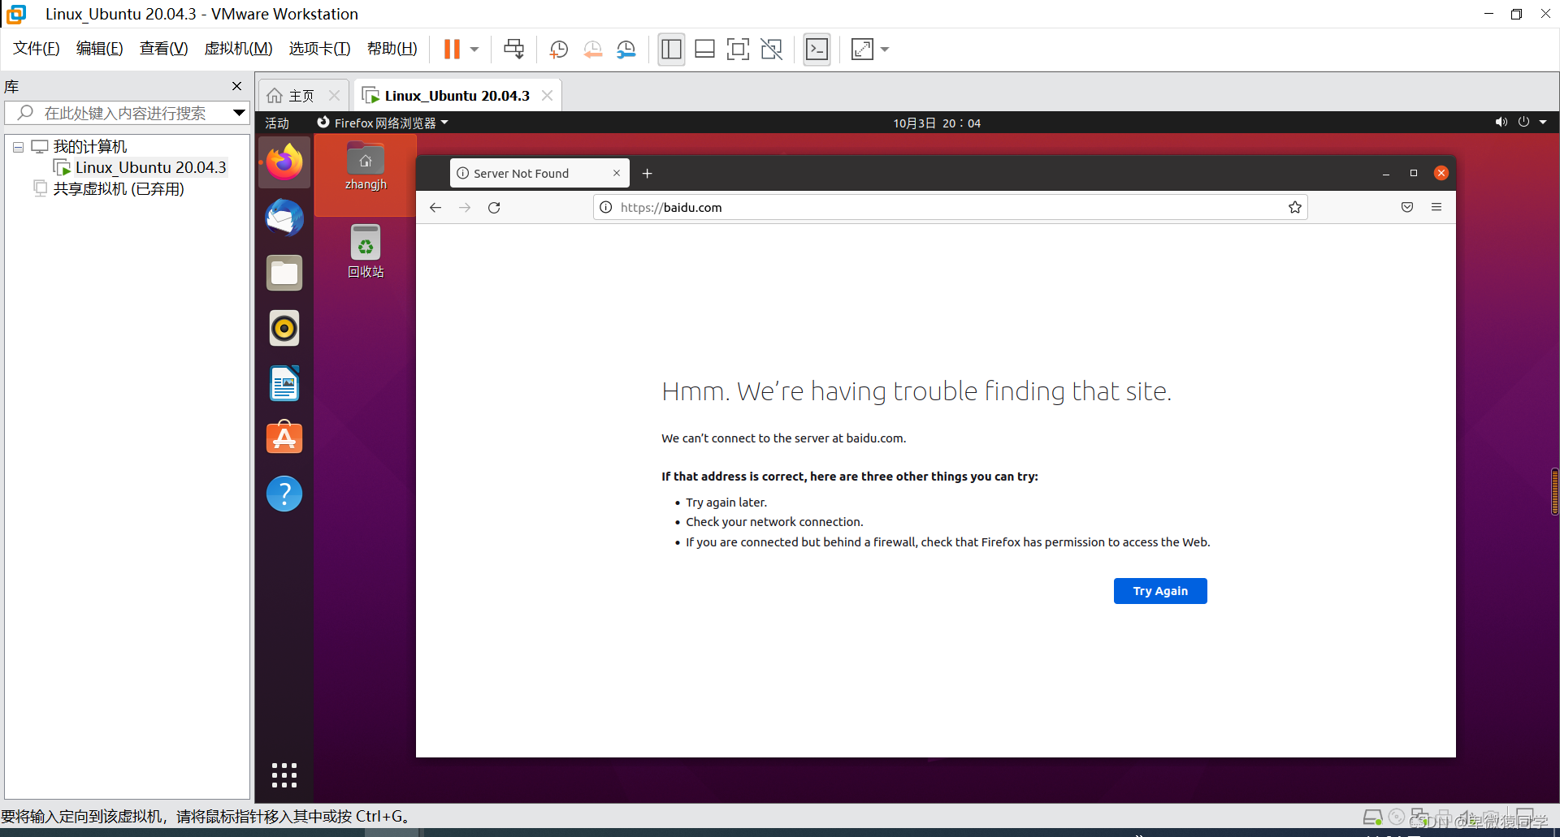
Task: Select the Server Not Found browser tab
Action: tap(539, 174)
